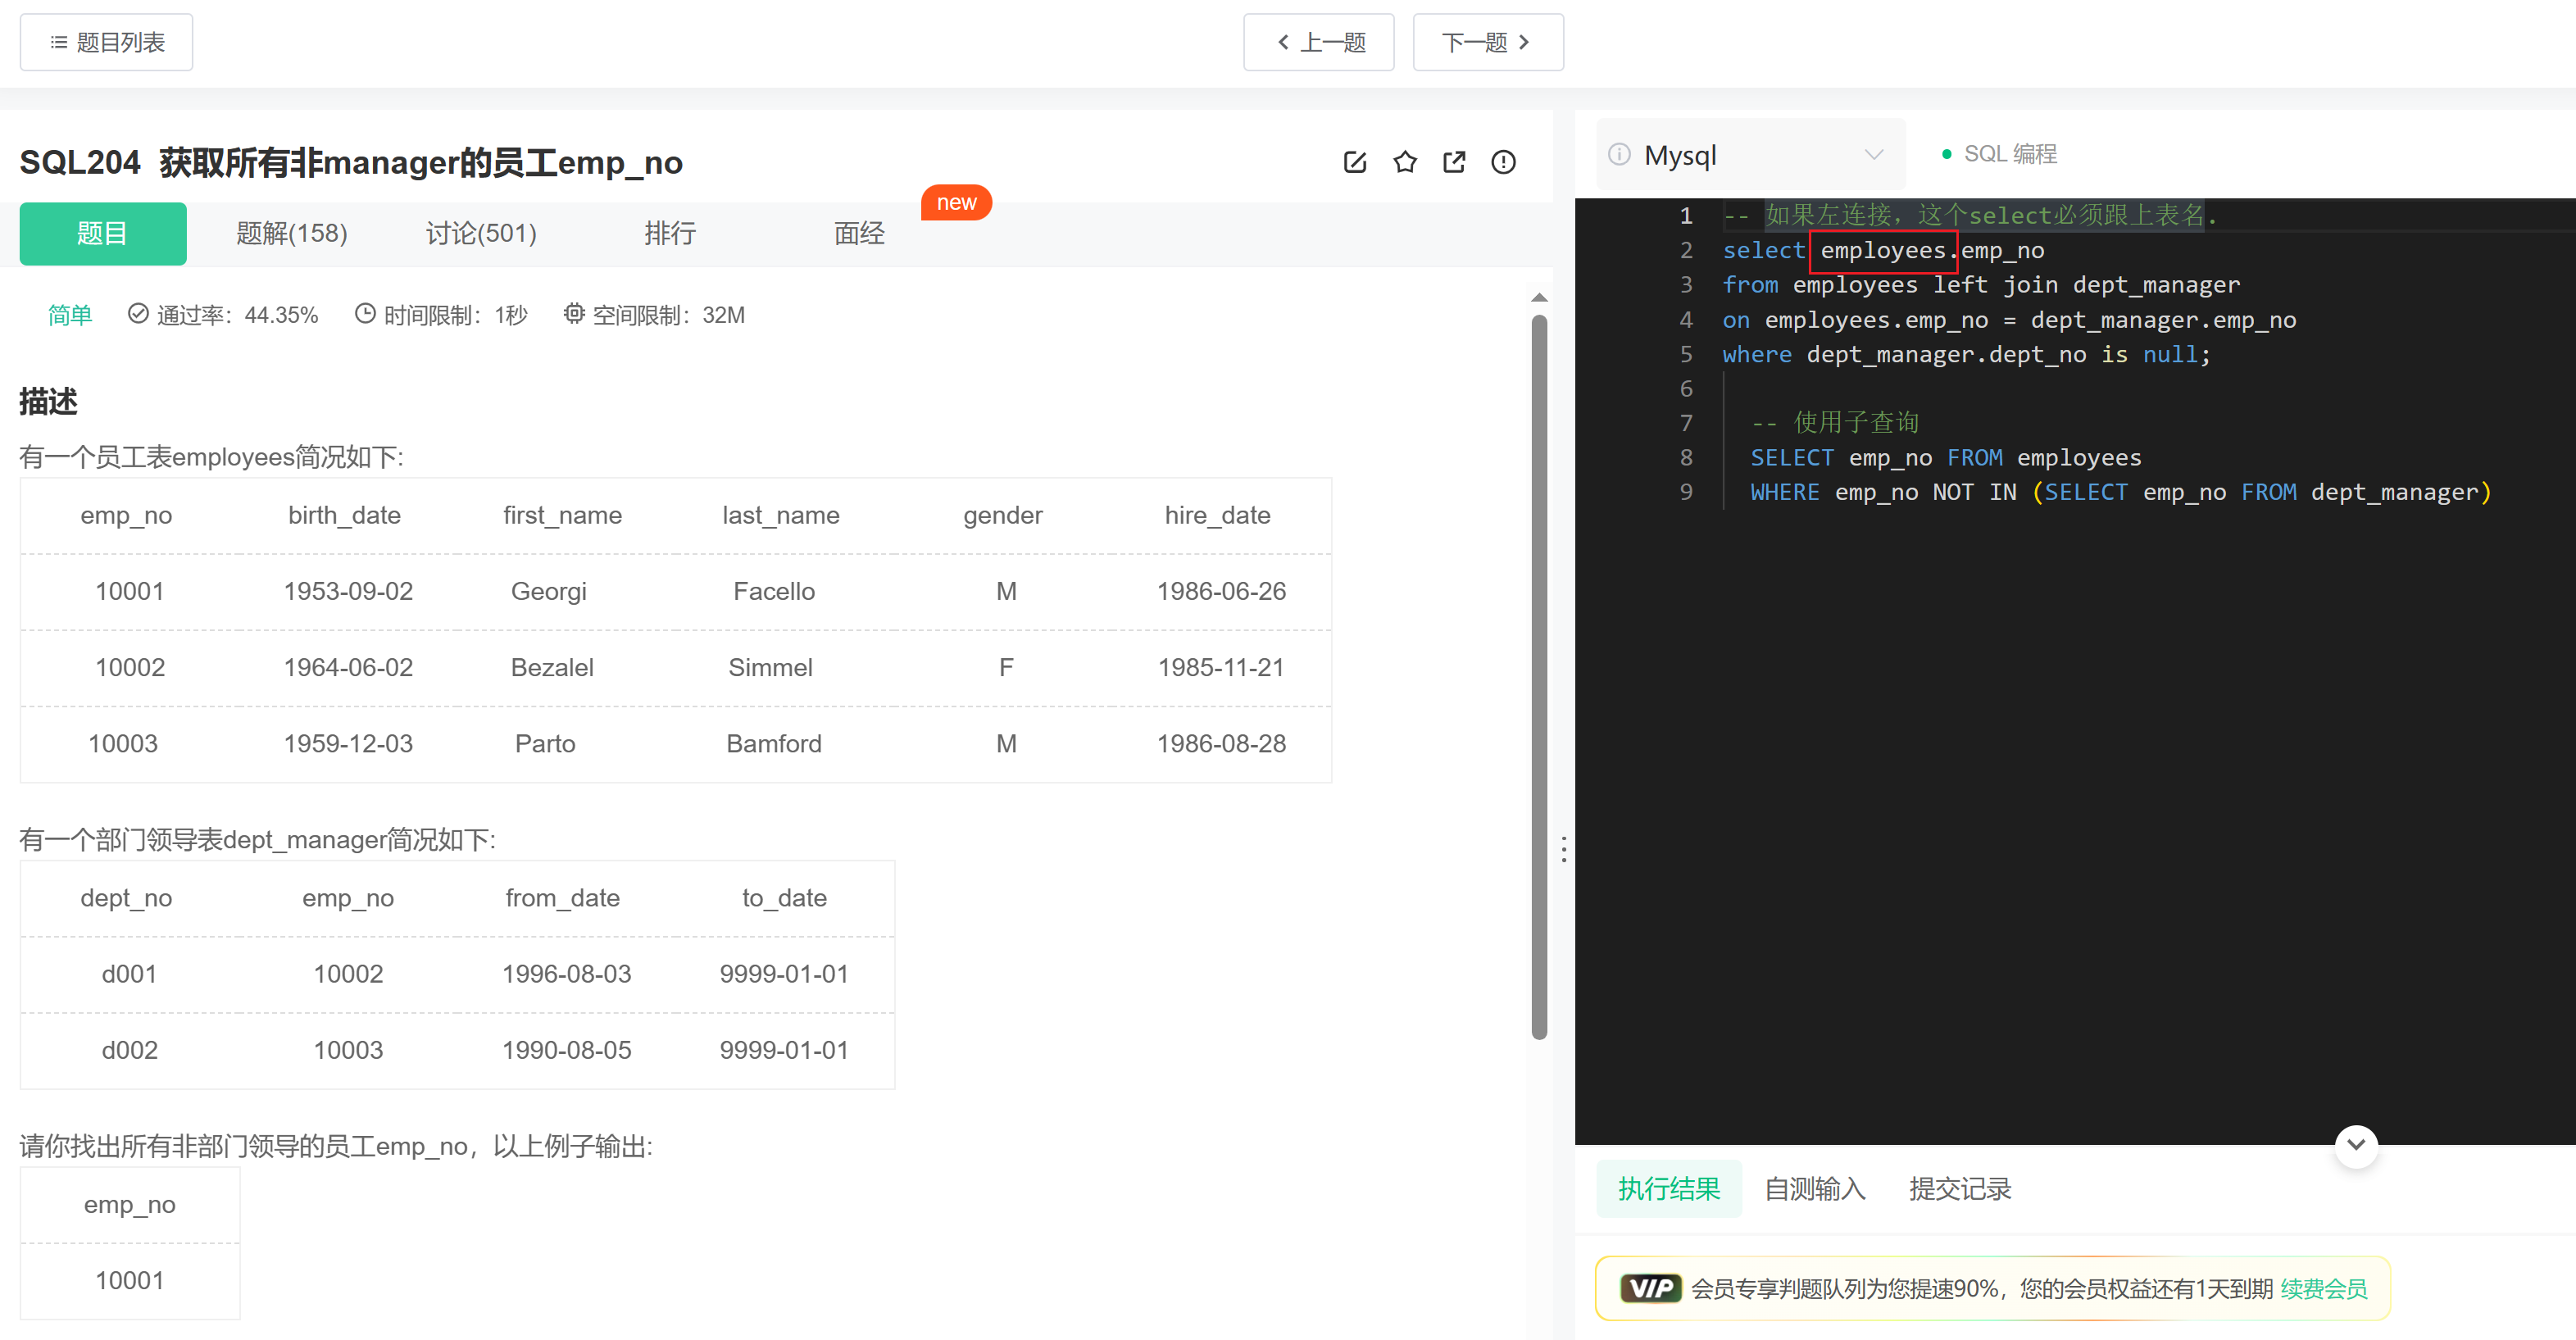Click the SQL 编程 label
2576x1340 pixels.
click(x=2010, y=154)
